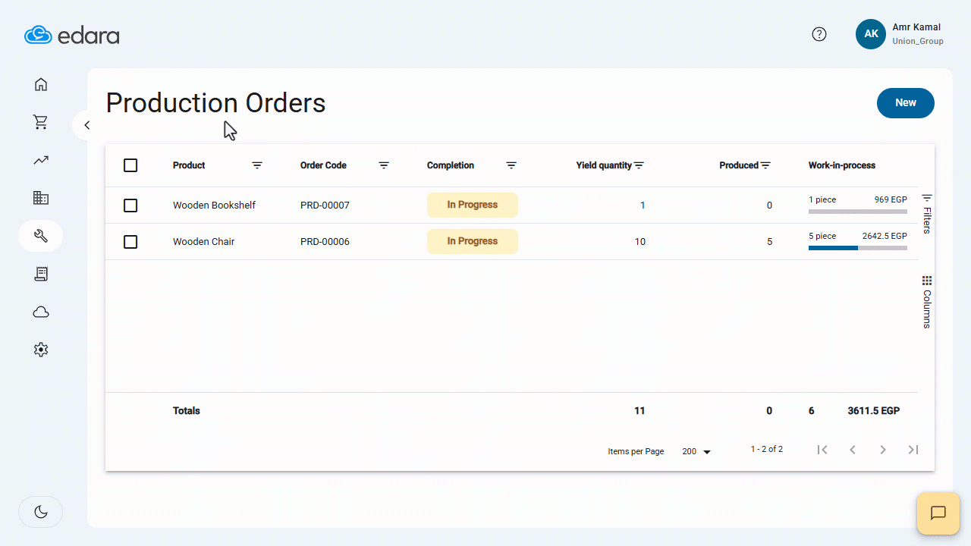Viewport: 971px width, 546px height.
Task: Check the Wooden Bookshelf row checkbox
Action: point(130,205)
